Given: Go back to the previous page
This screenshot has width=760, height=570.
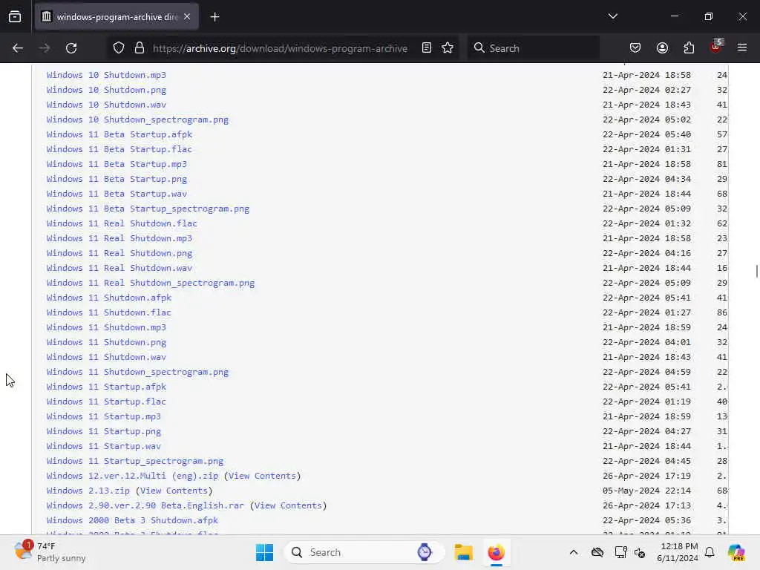Looking at the screenshot, I should 18,48.
